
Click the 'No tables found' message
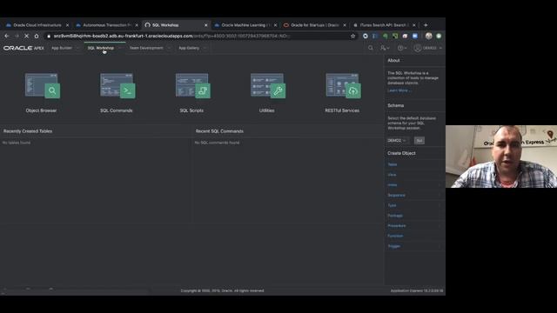(x=17, y=143)
